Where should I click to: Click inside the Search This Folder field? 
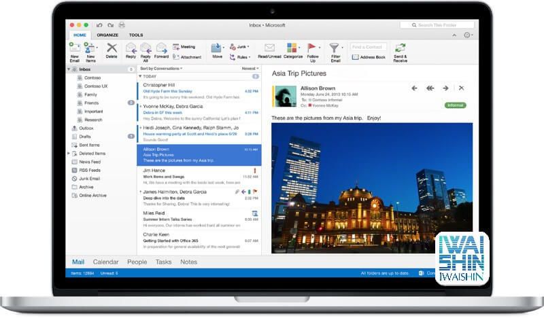pos(437,25)
